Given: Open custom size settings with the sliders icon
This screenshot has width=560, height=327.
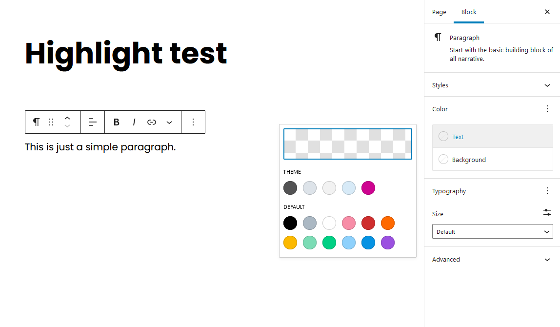Looking at the screenshot, I should tap(547, 213).
